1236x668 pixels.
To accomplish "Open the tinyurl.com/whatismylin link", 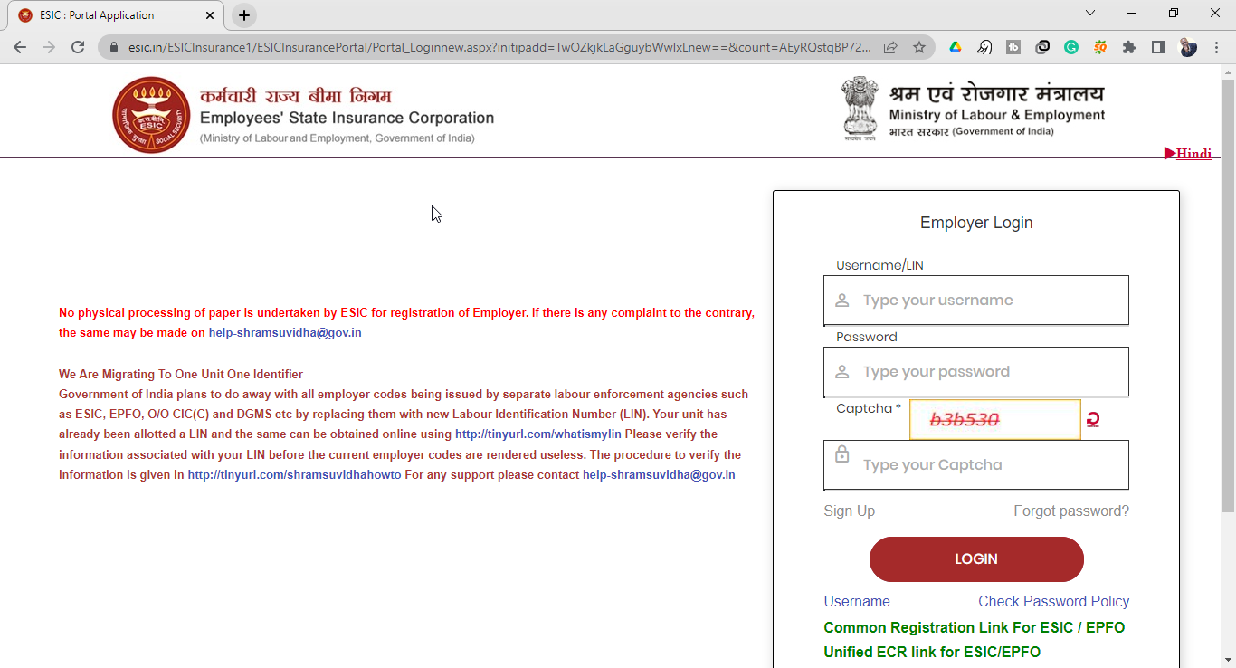I will 538,434.
